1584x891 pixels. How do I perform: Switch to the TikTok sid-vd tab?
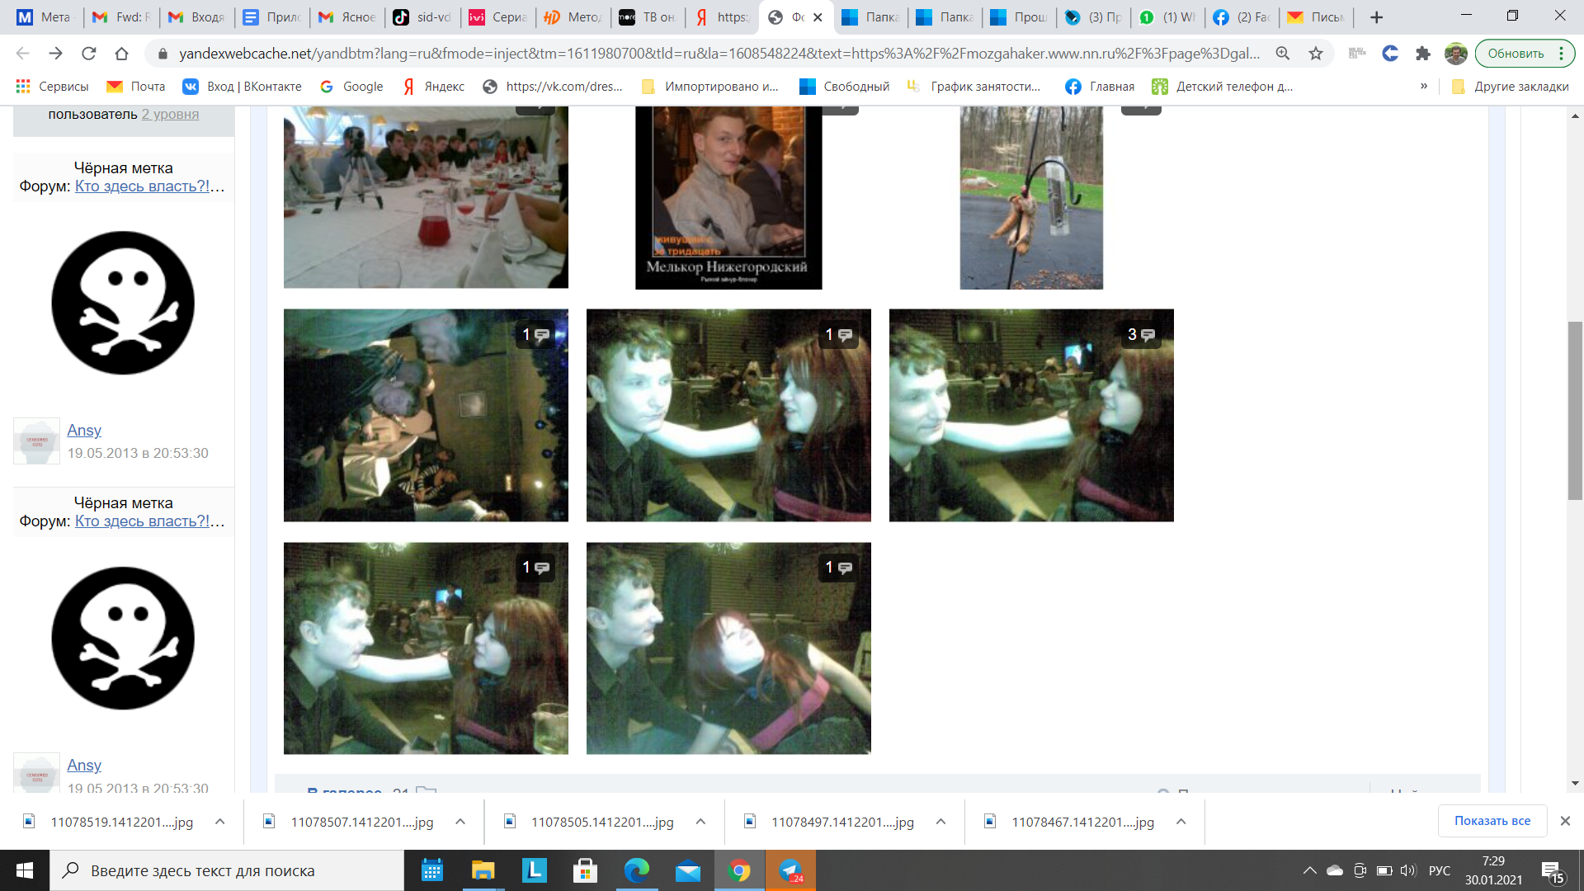click(x=422, y=17)
